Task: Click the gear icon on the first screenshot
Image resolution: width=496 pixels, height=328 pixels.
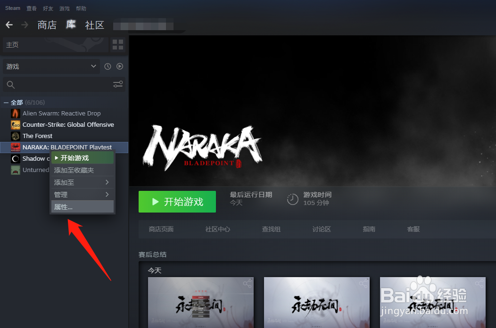Action: point(248,283)
